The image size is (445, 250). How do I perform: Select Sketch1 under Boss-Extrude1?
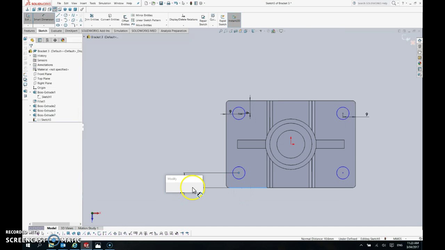click(47, 97)
